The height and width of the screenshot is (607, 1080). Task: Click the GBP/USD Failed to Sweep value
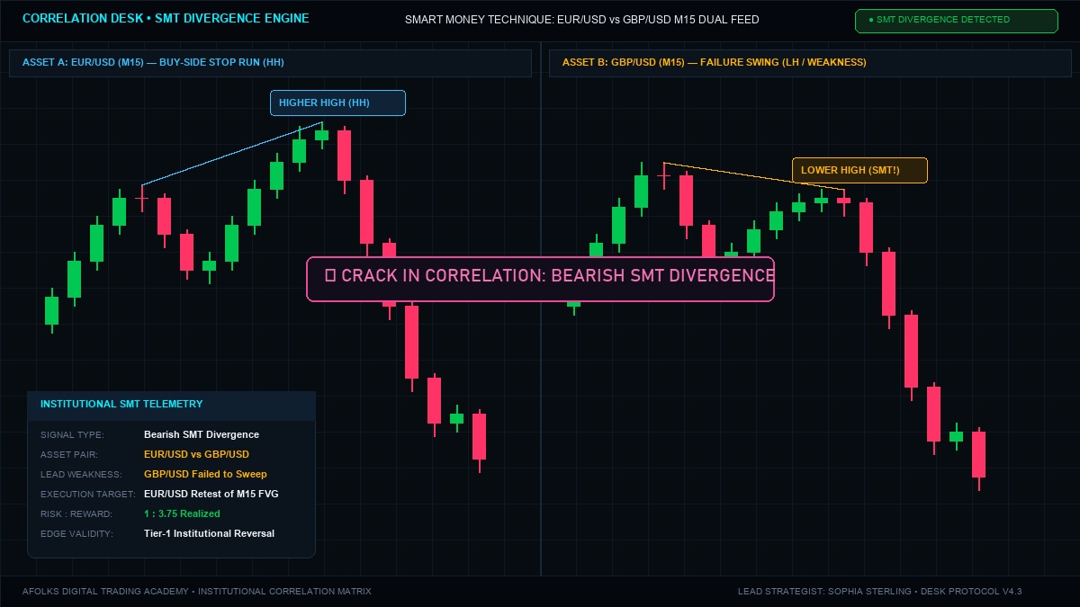205,474
